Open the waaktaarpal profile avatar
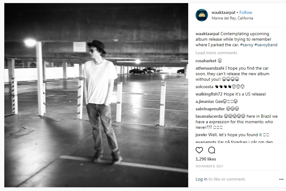286x191 pixels. click(x=201, y=15)
